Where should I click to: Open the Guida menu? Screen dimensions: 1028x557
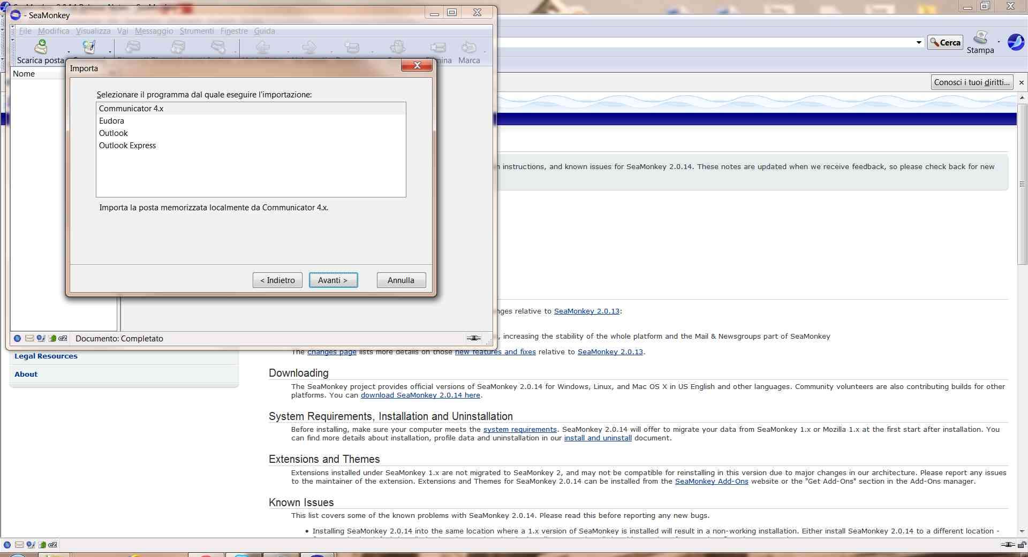coord(264,31)
